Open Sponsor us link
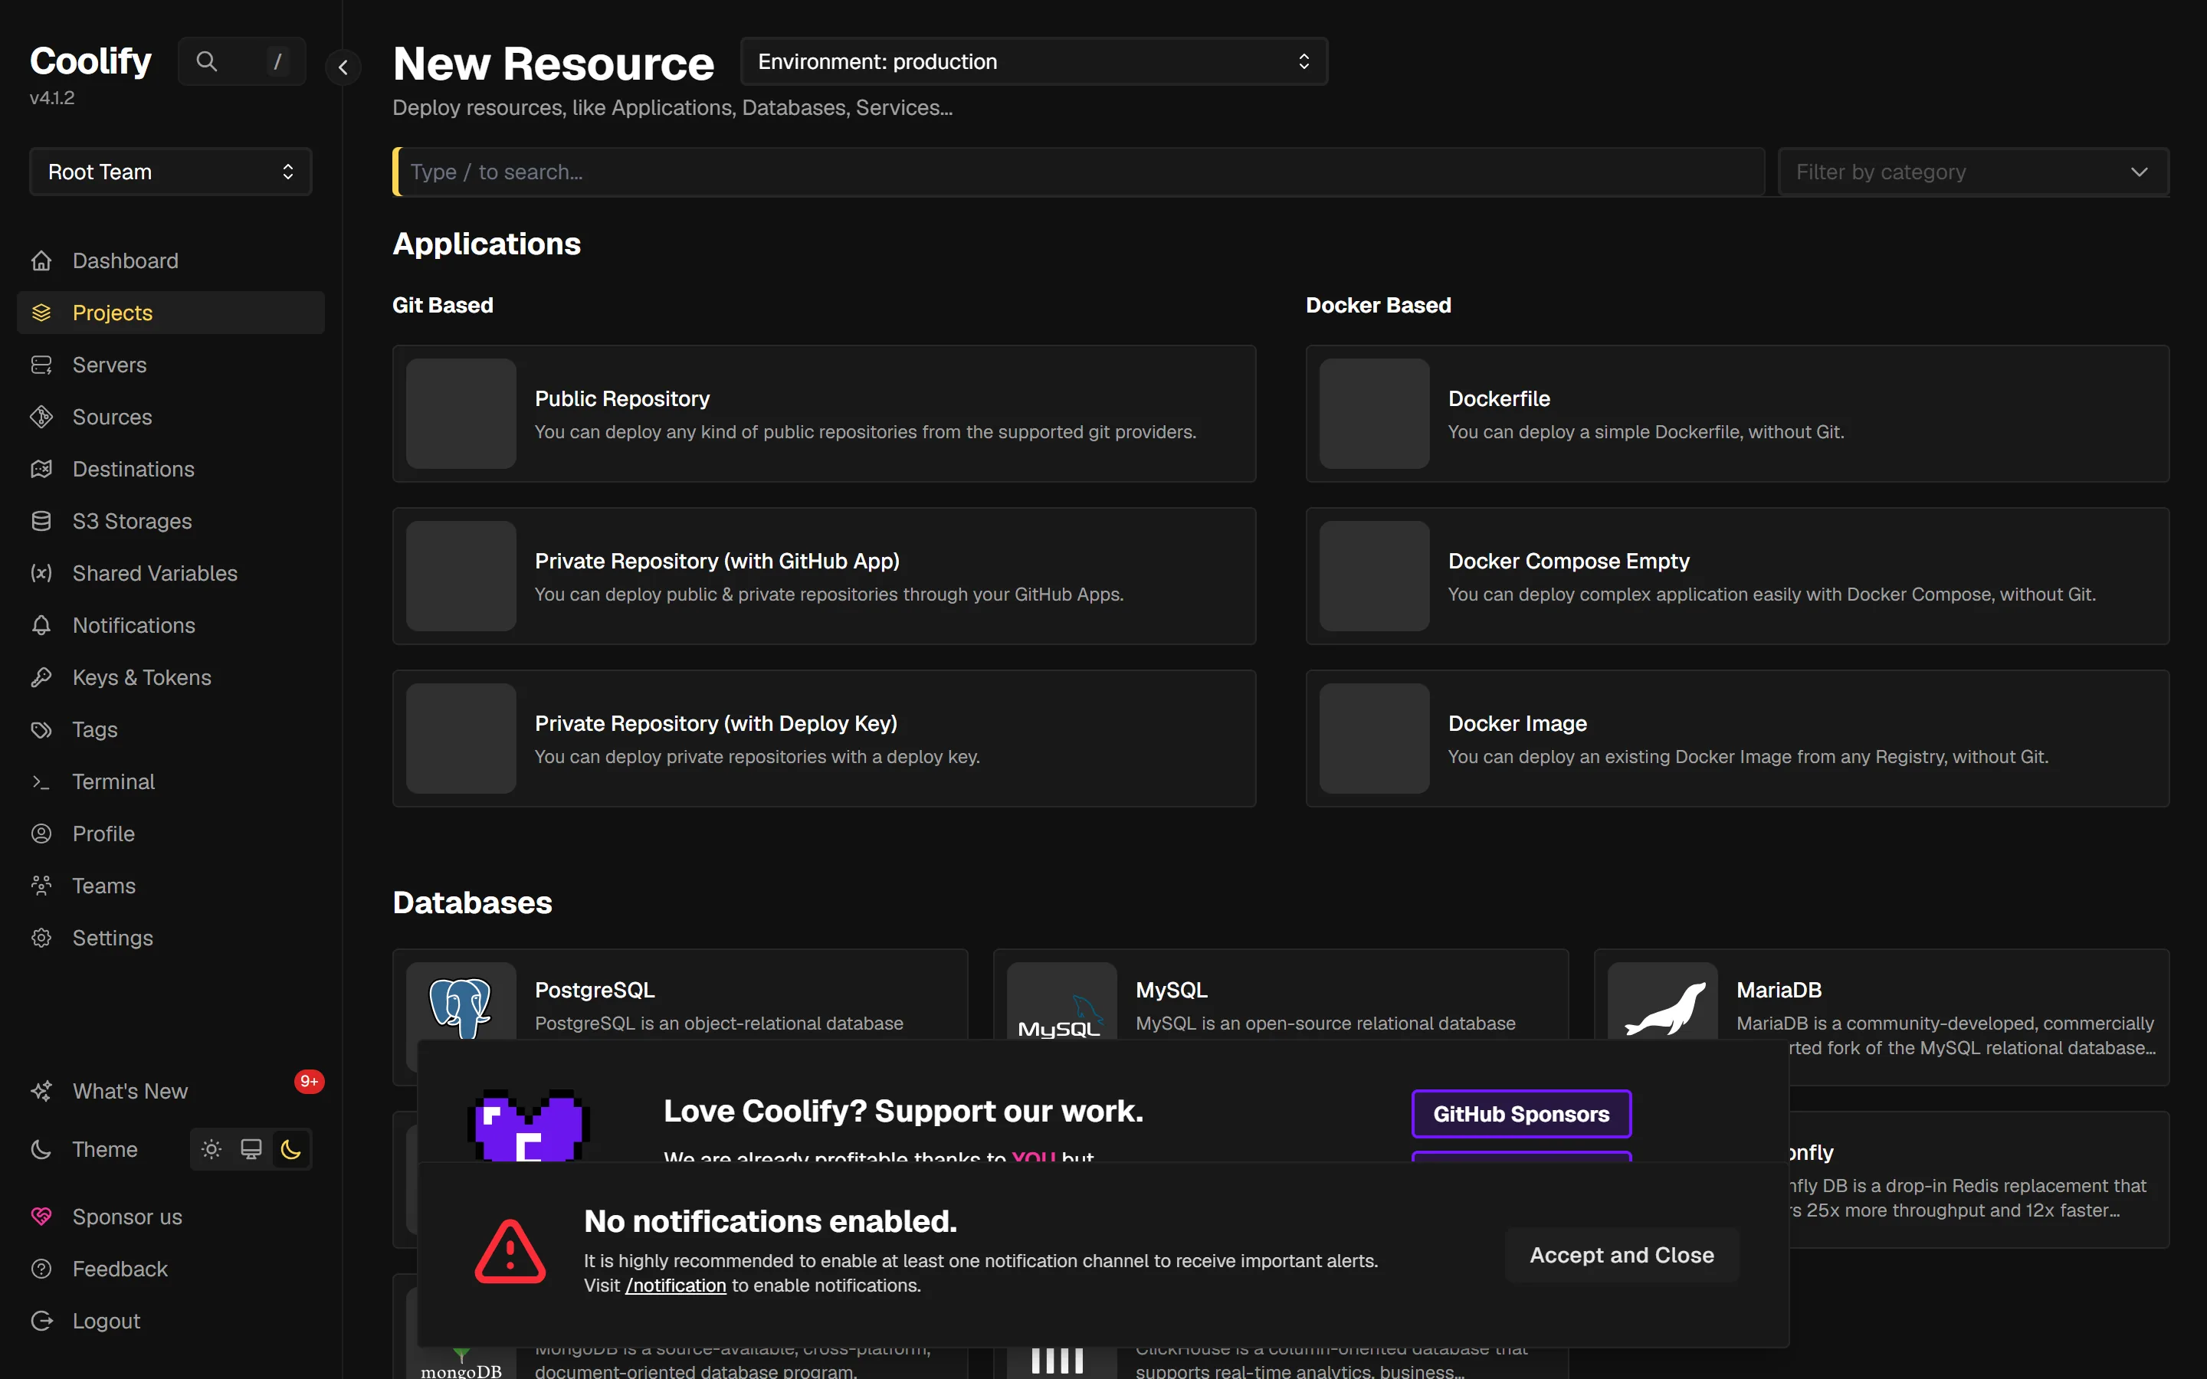 click(x=171, y=1217)
